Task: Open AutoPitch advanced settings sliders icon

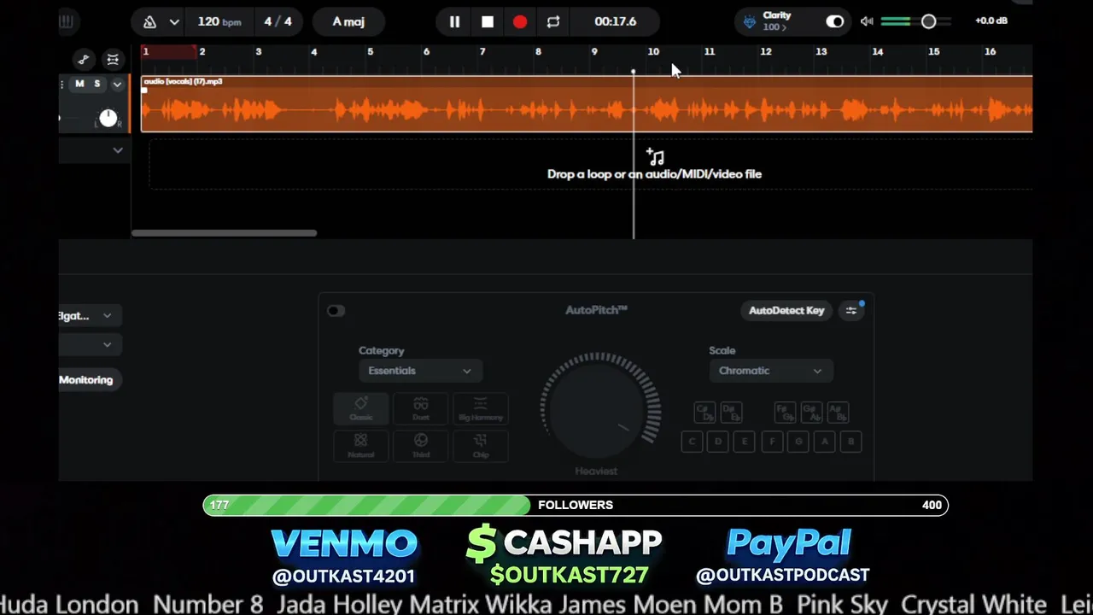Action: click(851, 311)
